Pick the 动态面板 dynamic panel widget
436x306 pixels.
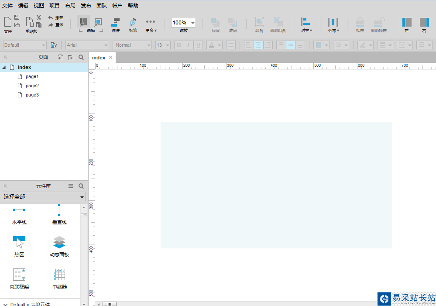(x=59, y=247)
